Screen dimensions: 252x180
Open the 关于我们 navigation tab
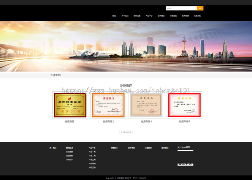click(x=124, y=16)
